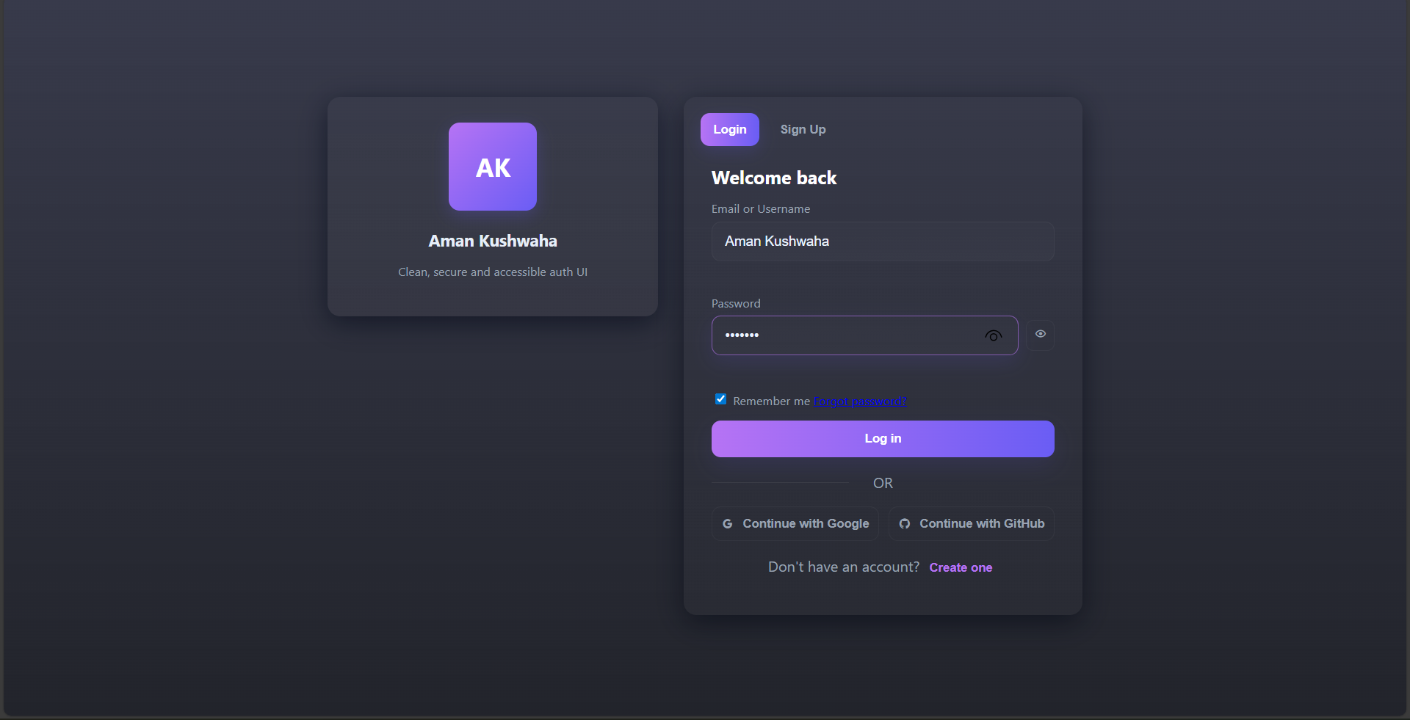Click the Continue with Google button
Viewport: 1410px width, 720px height.
point(794,523)
